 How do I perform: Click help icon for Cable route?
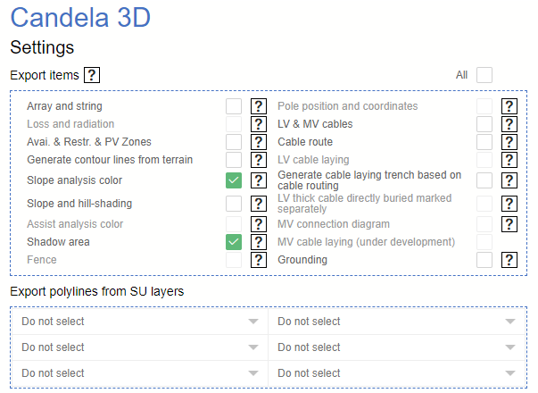click(x=509, y=142)
